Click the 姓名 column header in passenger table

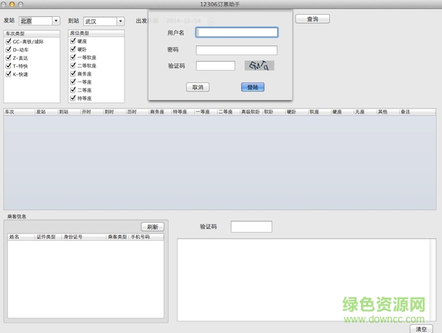coord(21,236)
